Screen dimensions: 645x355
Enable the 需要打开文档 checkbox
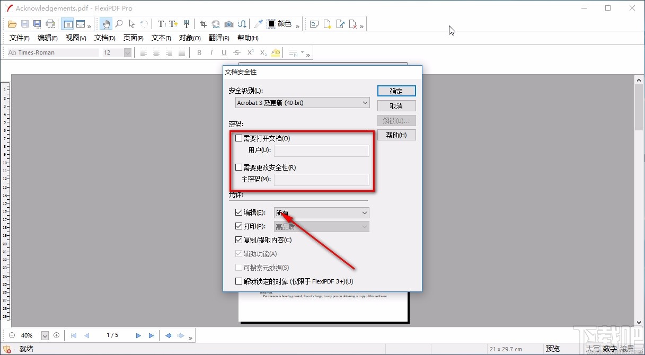238,138
